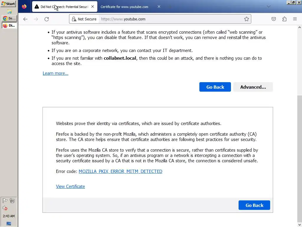This screenshot has height=227, width=302.
Task: Select the Firefox taskbar window button
Action: [x=9, y=25]
